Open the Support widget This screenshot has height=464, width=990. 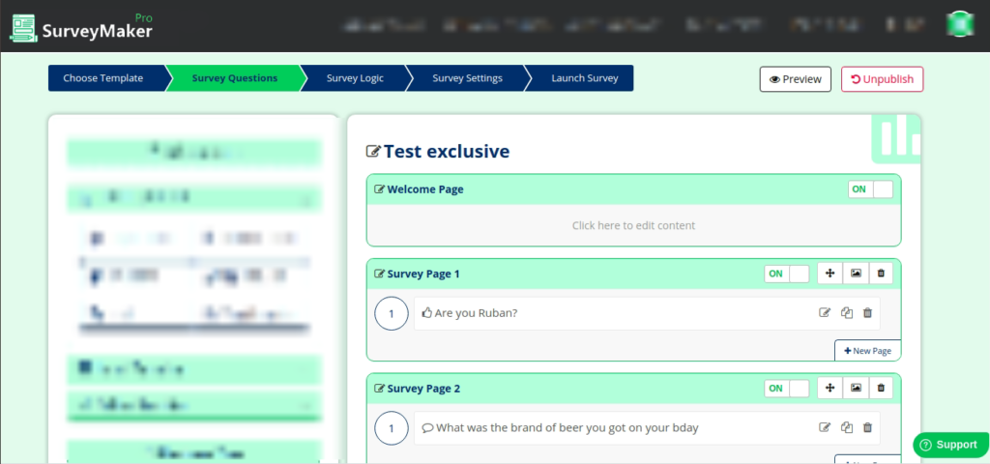[951, 445]
